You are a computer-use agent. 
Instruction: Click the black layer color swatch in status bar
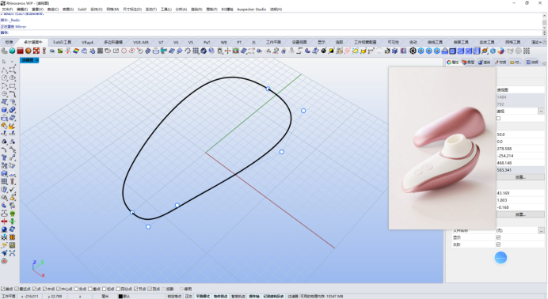click(x=120, y=296)
